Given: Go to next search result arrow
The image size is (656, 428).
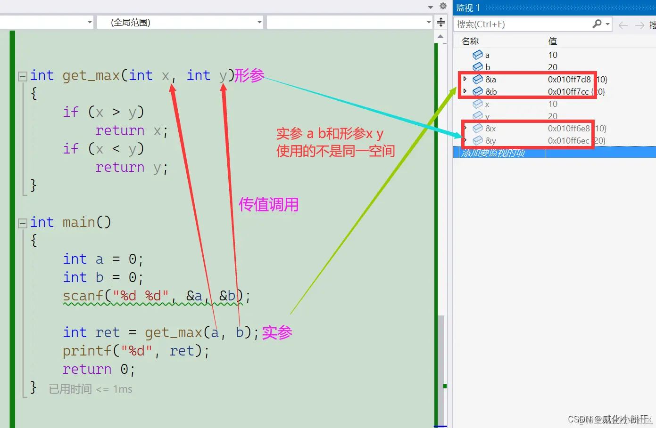Looking at the screenshot, I should click(639, 25).
